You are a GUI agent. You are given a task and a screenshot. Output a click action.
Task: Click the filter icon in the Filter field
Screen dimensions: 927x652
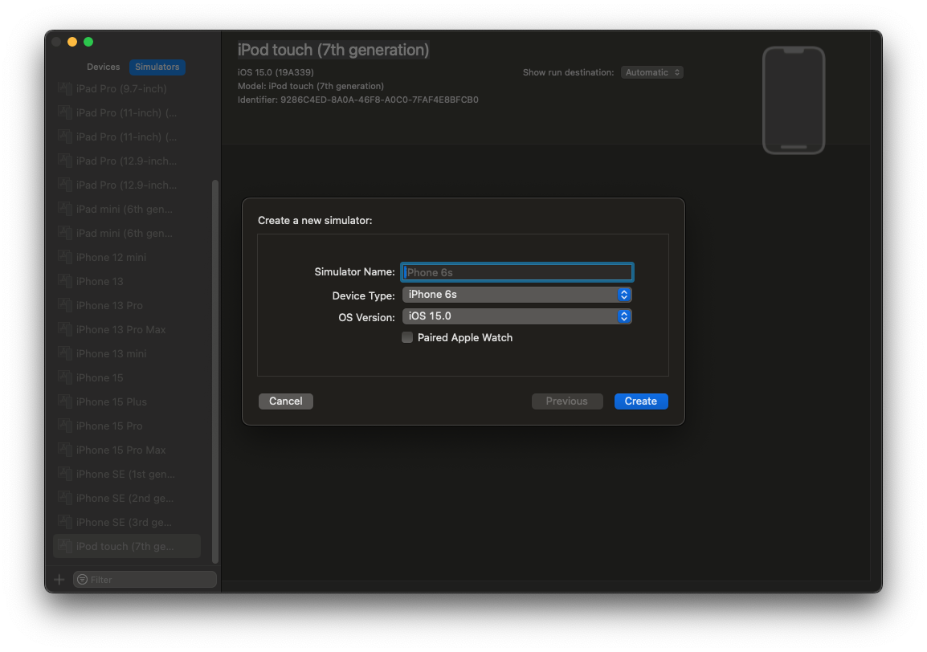coord(82,579)
